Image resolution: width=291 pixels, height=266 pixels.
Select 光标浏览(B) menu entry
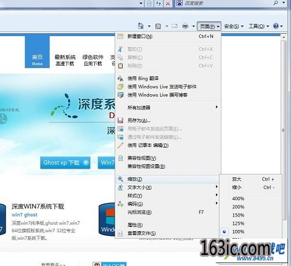click(168, 212)
